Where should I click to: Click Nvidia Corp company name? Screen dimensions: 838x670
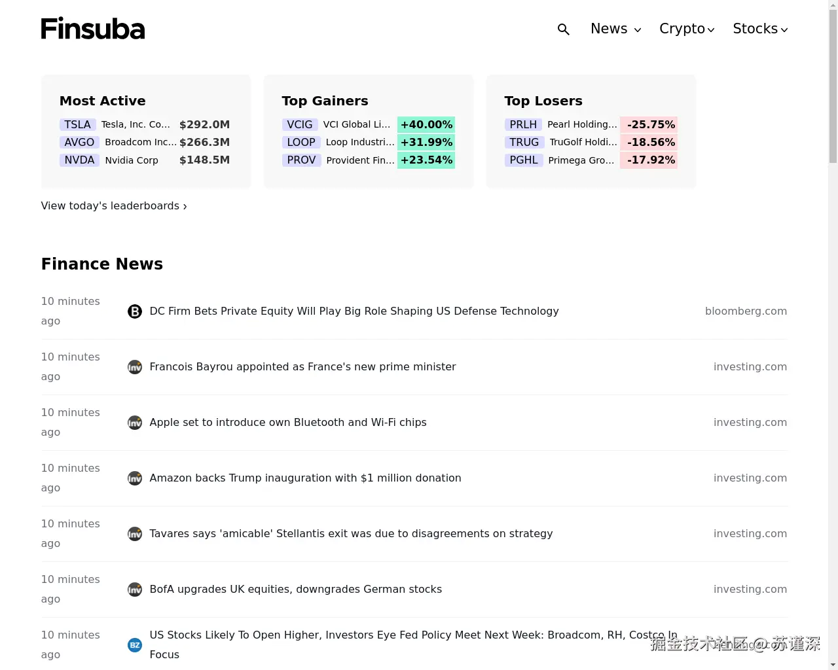tap(132, 160)
